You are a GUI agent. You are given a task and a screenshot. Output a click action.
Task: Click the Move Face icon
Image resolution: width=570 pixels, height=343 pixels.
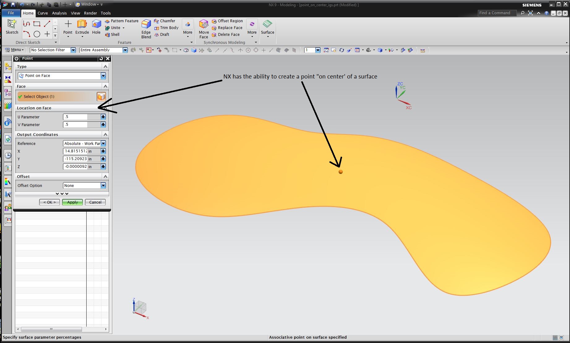click(x=204, y=24)
